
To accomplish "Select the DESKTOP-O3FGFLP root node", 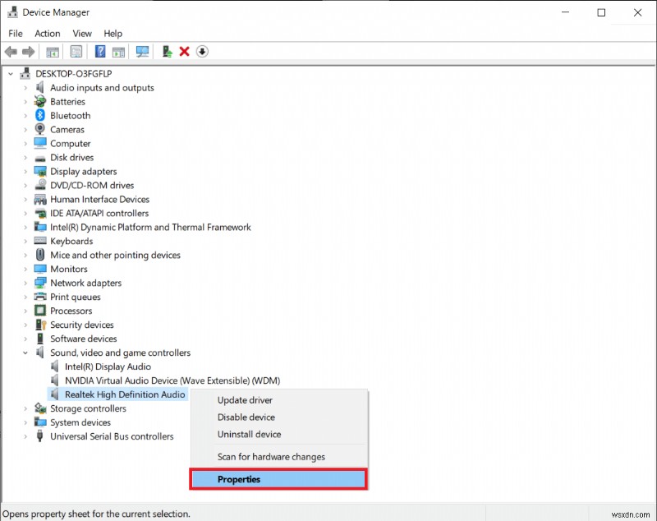I will pyautogui.click(x=76, y=73).
